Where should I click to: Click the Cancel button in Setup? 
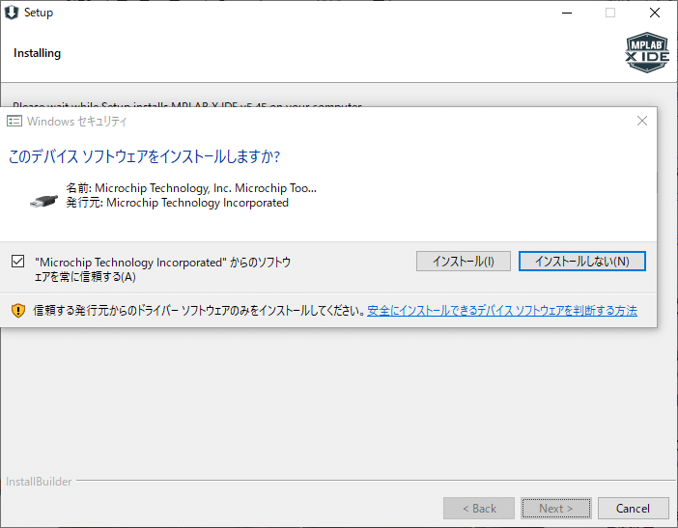[x=633, y=508]
